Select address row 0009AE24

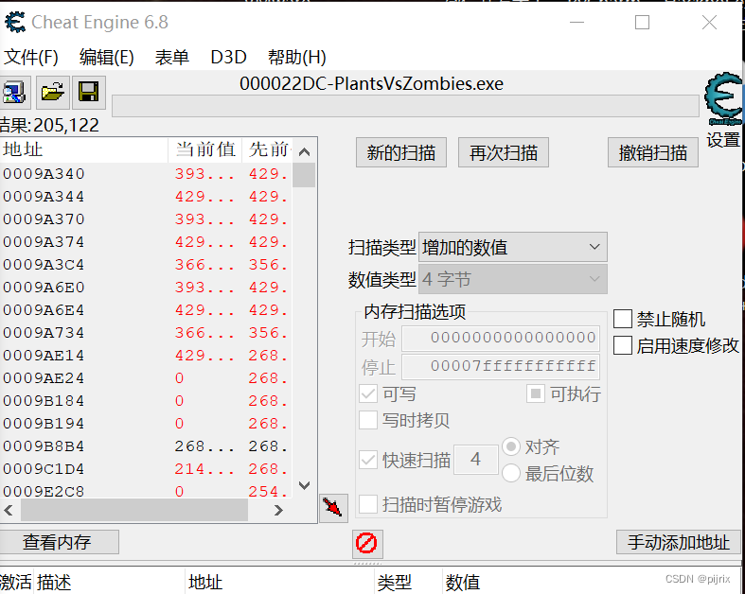tap(146, 378)
